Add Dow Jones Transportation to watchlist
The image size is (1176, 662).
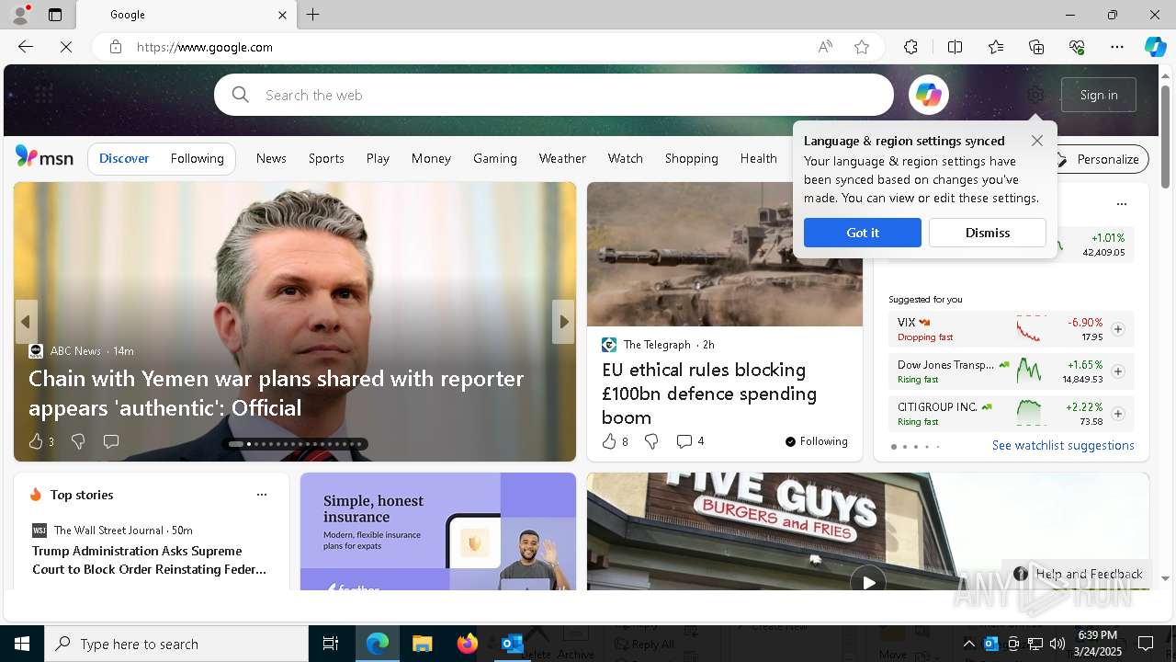click(x=1118, y=371)
